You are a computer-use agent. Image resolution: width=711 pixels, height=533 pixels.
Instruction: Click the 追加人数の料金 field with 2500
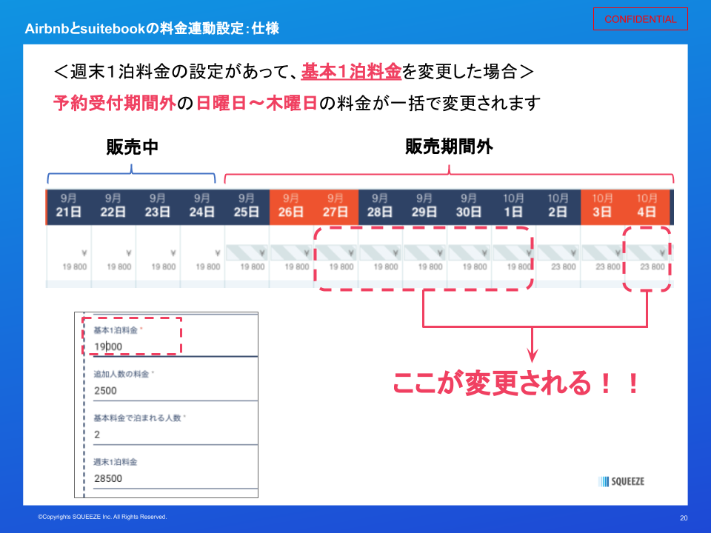175,391
